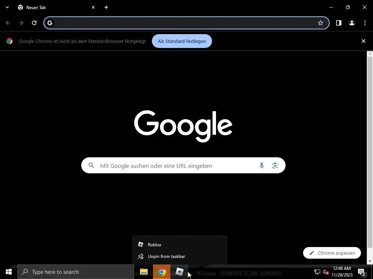Open the tab search dropdown arrow
The height and width of the screenshot is (279, 373).
7,7
